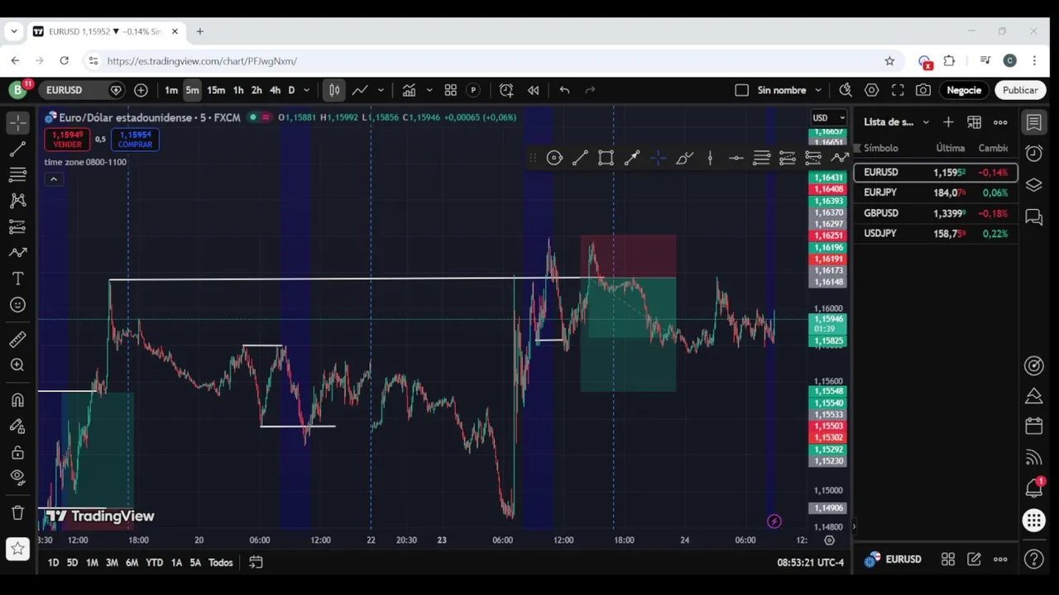Select GBPUSD in the watchlist

click(936, 213)
